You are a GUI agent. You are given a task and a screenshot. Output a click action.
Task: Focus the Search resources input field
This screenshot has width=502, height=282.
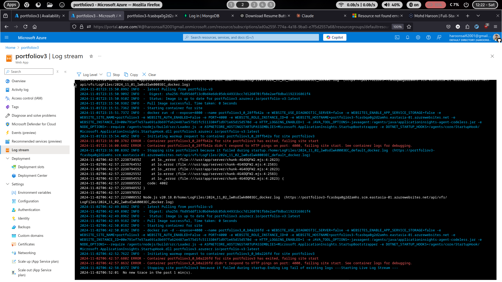point(251,37)
